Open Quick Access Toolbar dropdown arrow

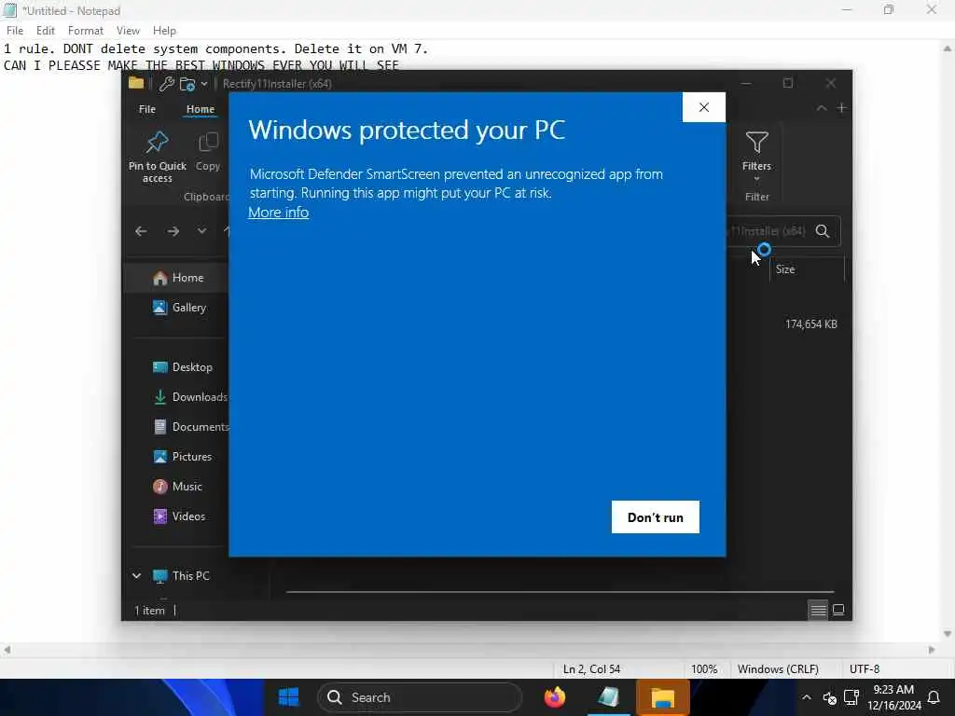click(204, 84)
